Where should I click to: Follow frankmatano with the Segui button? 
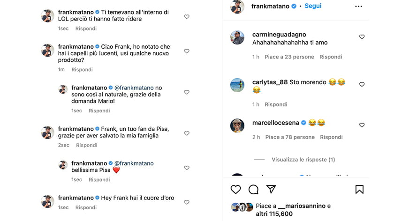pyautogui.click(x=313, y=6)
